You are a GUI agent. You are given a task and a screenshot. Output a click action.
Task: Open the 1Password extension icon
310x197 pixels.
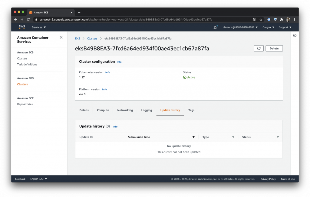(269, 20)
